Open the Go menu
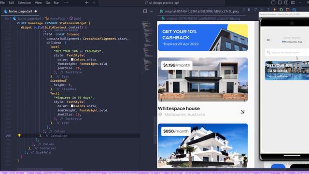309x174 pixels. (x=48, y=2)
